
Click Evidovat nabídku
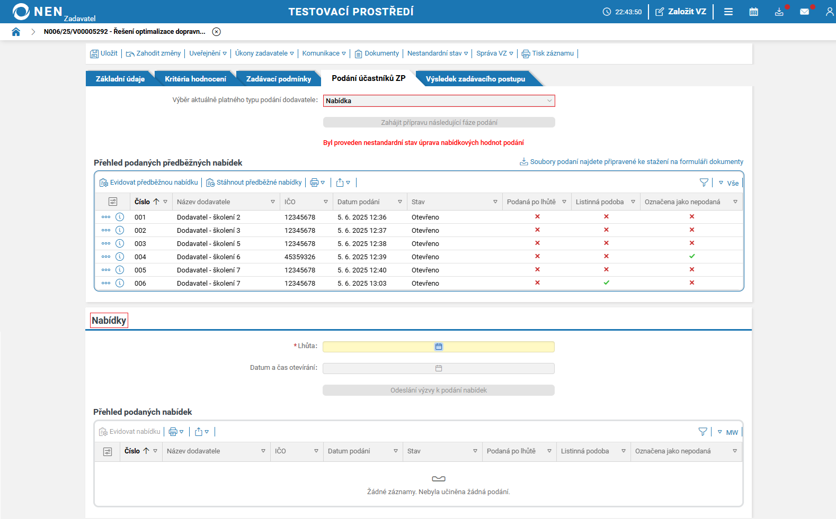tap(130, 432)
